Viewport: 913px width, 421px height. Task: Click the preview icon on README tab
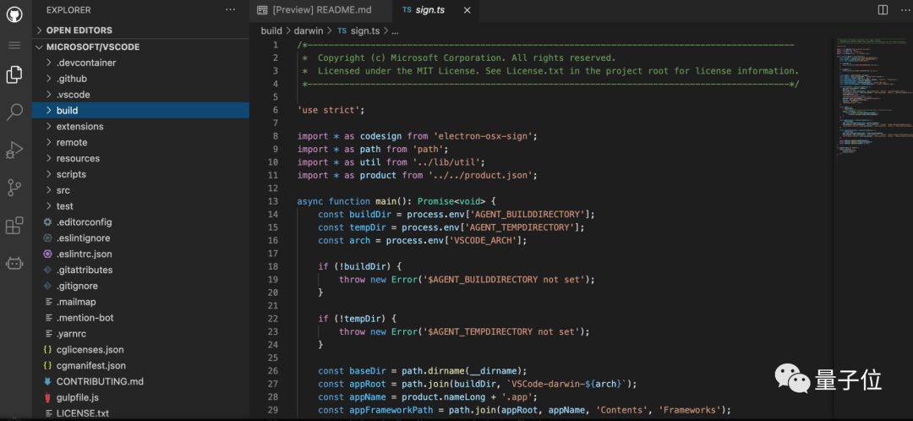point(263,10)
